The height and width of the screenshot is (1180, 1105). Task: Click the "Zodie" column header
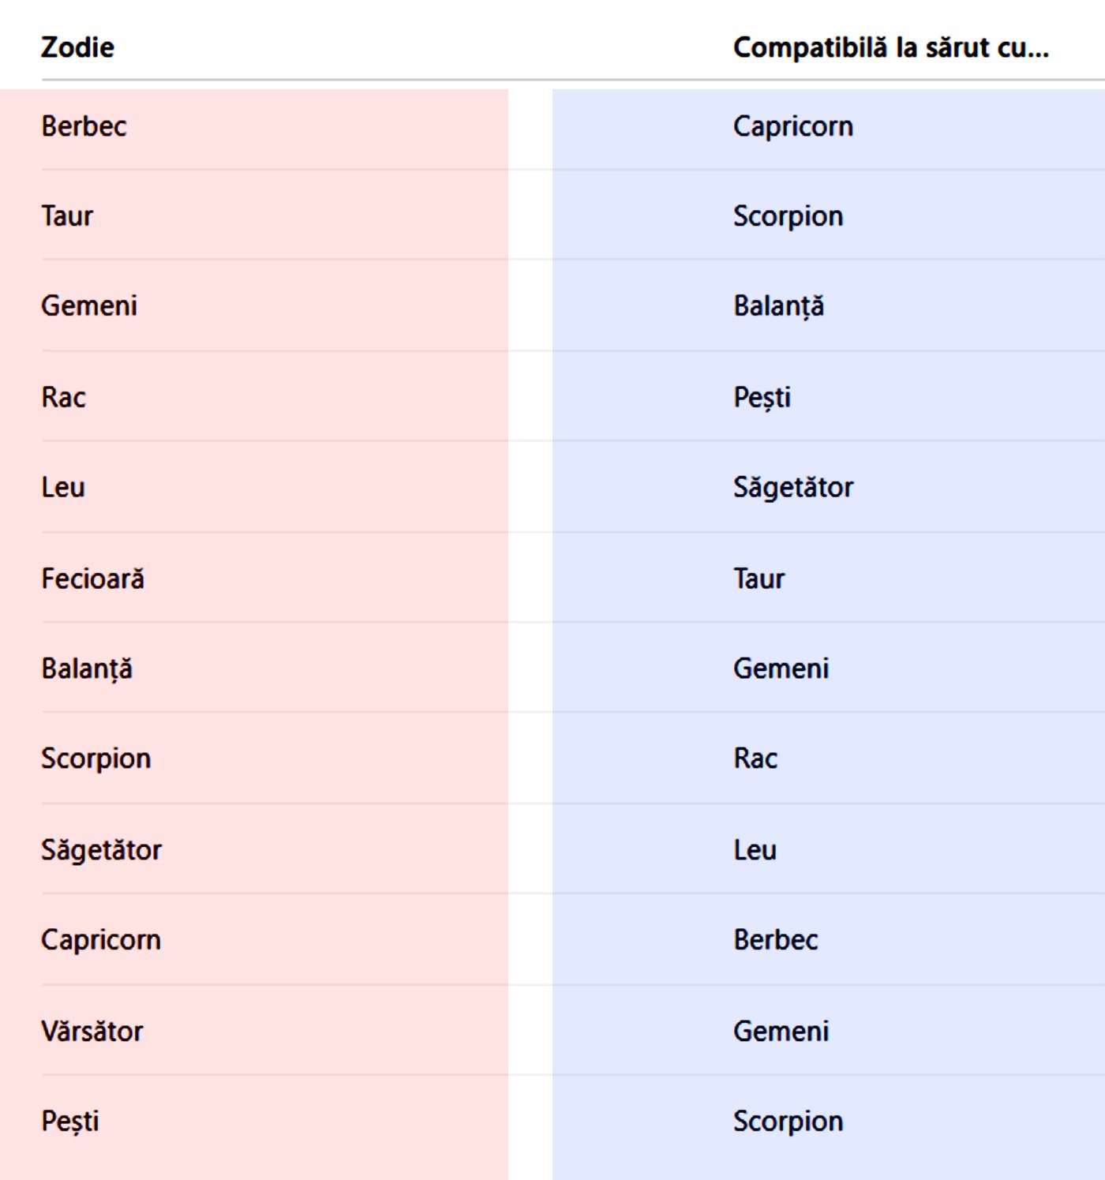[x=77, y=47]
